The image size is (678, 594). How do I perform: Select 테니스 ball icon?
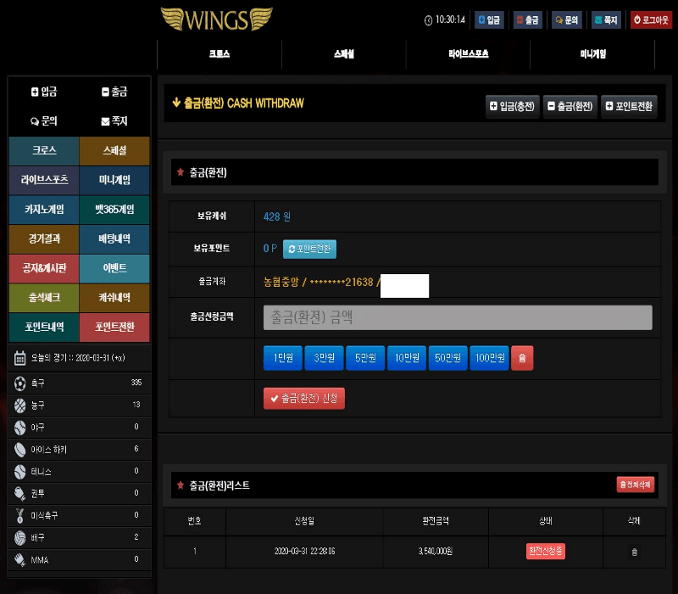pyautogui.click(x=19, y=472)
